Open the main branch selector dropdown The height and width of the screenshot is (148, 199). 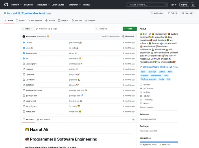tap(27, 29)
